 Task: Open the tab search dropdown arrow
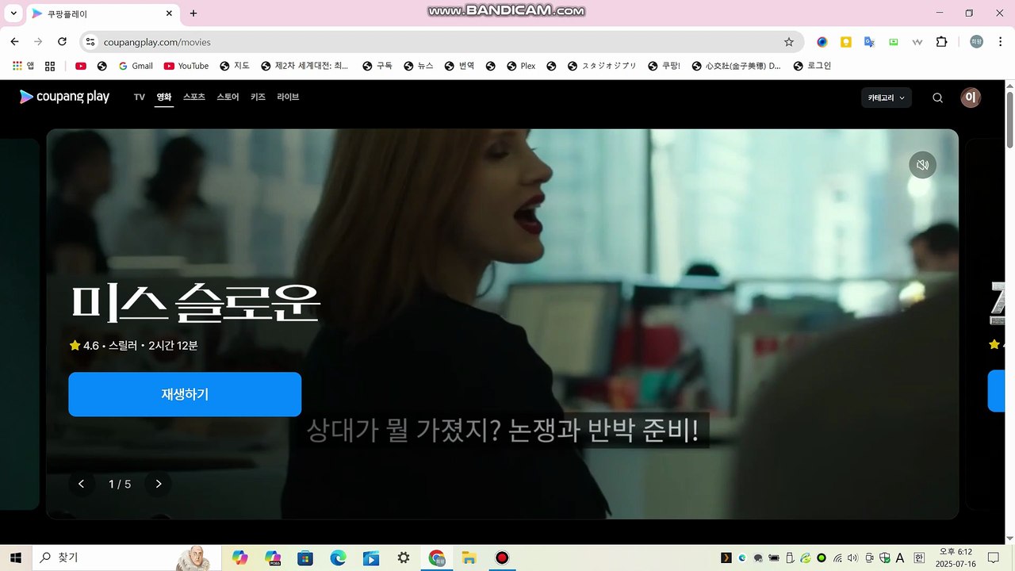13,13
